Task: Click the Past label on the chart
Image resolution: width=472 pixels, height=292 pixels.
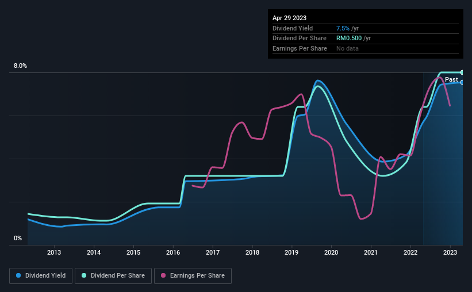Action: coord(451,79)
